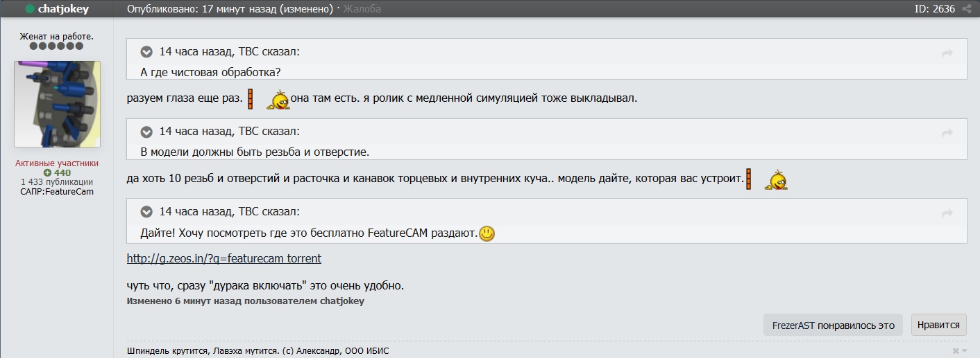This screenshot has width=980, height=358.
Task: Open signature options dropdown arrow
Action: click(x=964, y=351)
